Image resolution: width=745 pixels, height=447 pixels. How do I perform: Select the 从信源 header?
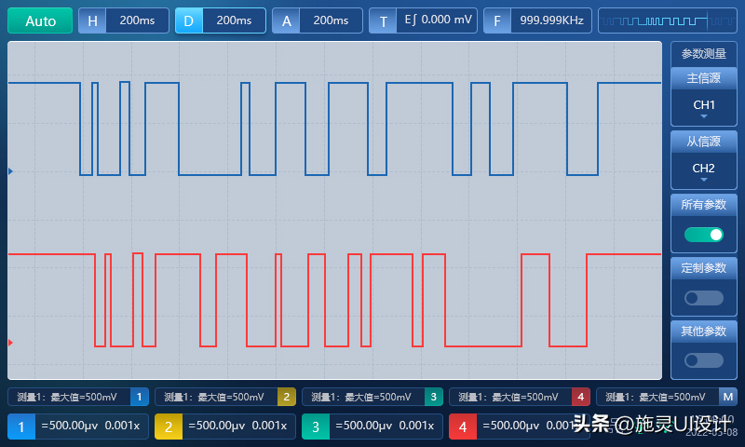click(x=704, y=142)
